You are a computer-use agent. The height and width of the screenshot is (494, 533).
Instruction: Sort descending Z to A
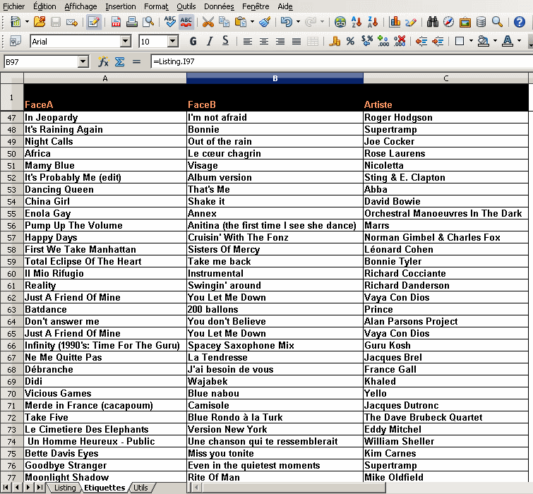pyautogui.click(x=373, y=22)
